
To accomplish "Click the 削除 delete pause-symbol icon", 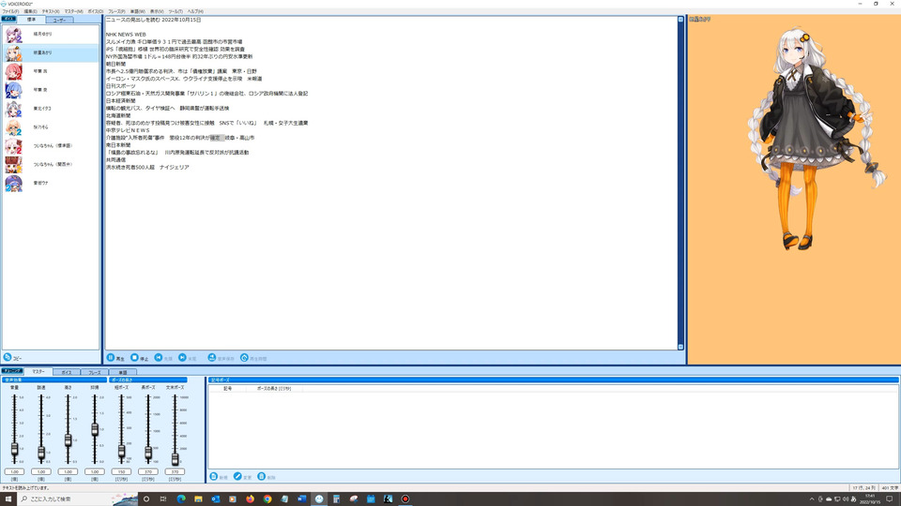I will 262,477.
